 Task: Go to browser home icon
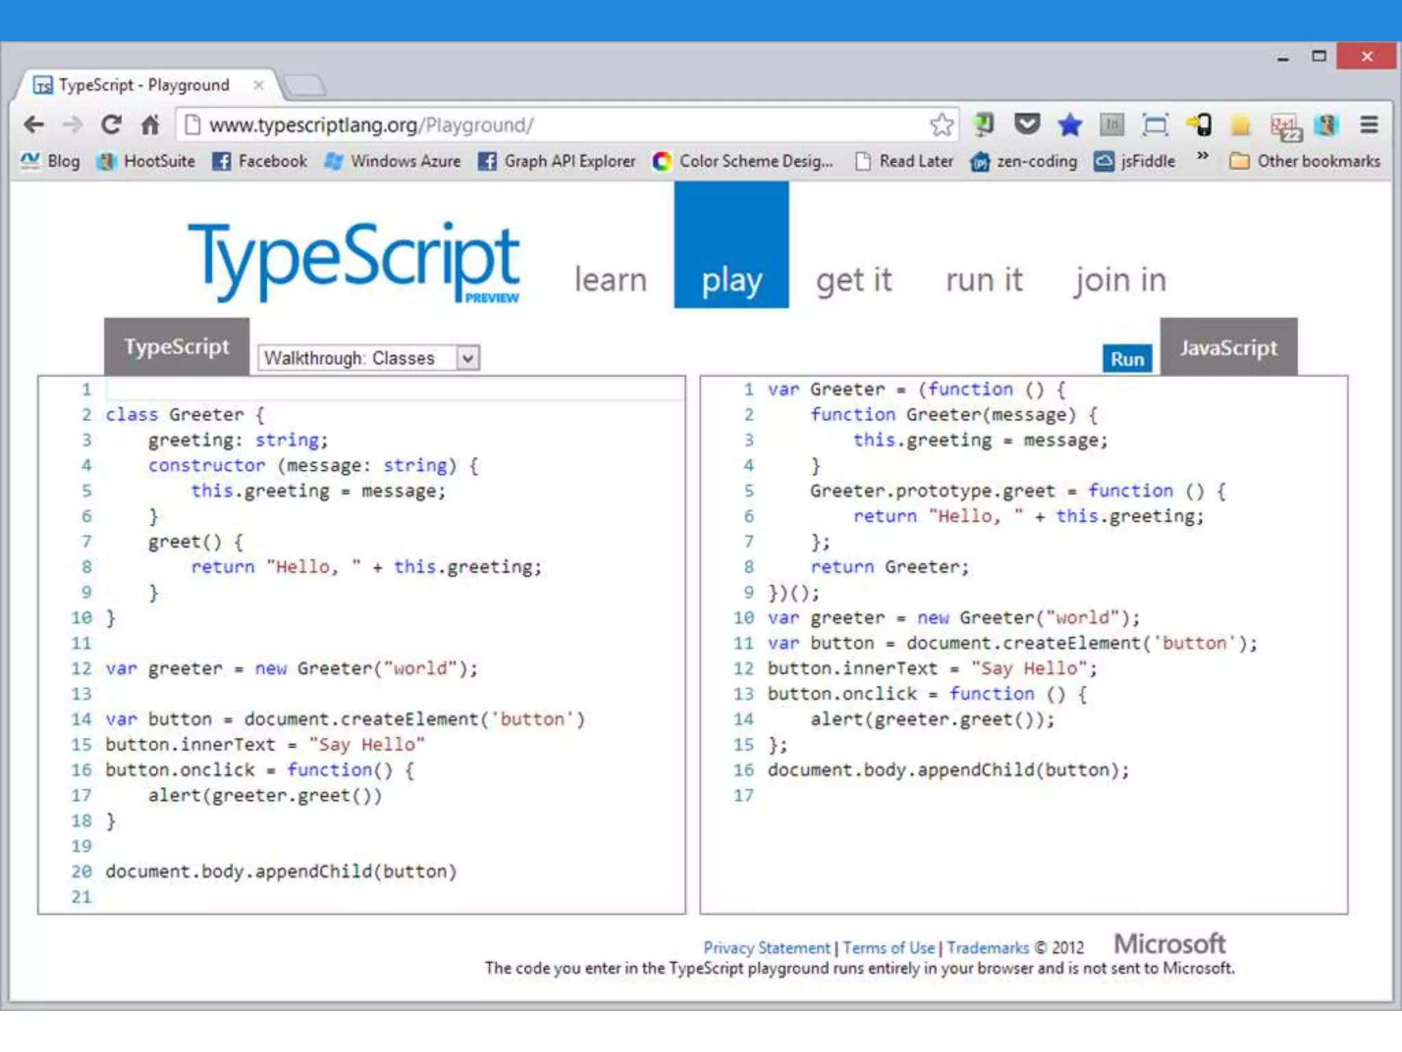coord(150,125)
